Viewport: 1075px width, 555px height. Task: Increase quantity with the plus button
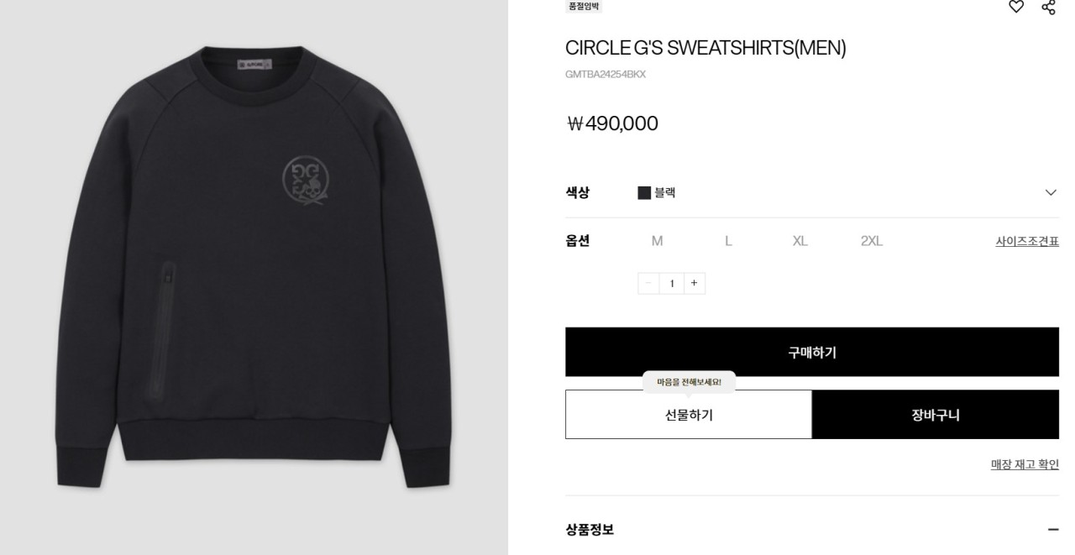[x=695, y=284]
